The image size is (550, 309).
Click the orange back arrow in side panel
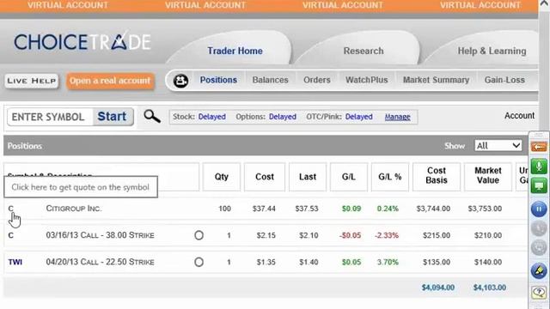coord(539,147)
